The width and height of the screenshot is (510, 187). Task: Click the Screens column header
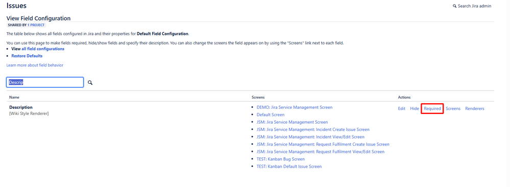pyautogui.click(x=258, y=97)
